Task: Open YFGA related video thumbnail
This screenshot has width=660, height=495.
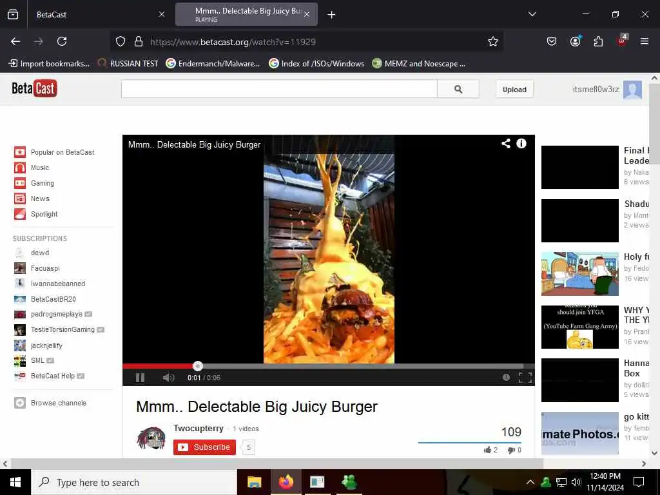Action: point(579,327)
